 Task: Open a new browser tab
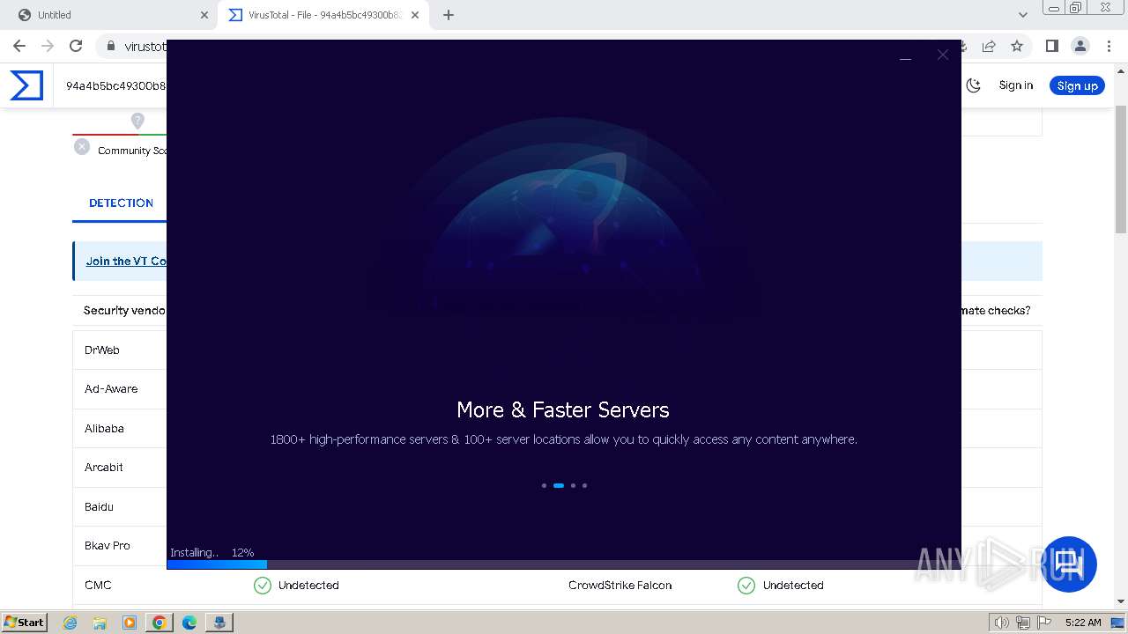point(449,15)
